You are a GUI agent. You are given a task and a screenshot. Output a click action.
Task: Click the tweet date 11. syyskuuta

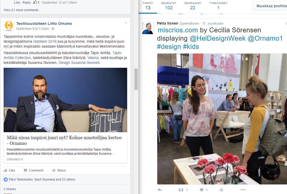213,23
